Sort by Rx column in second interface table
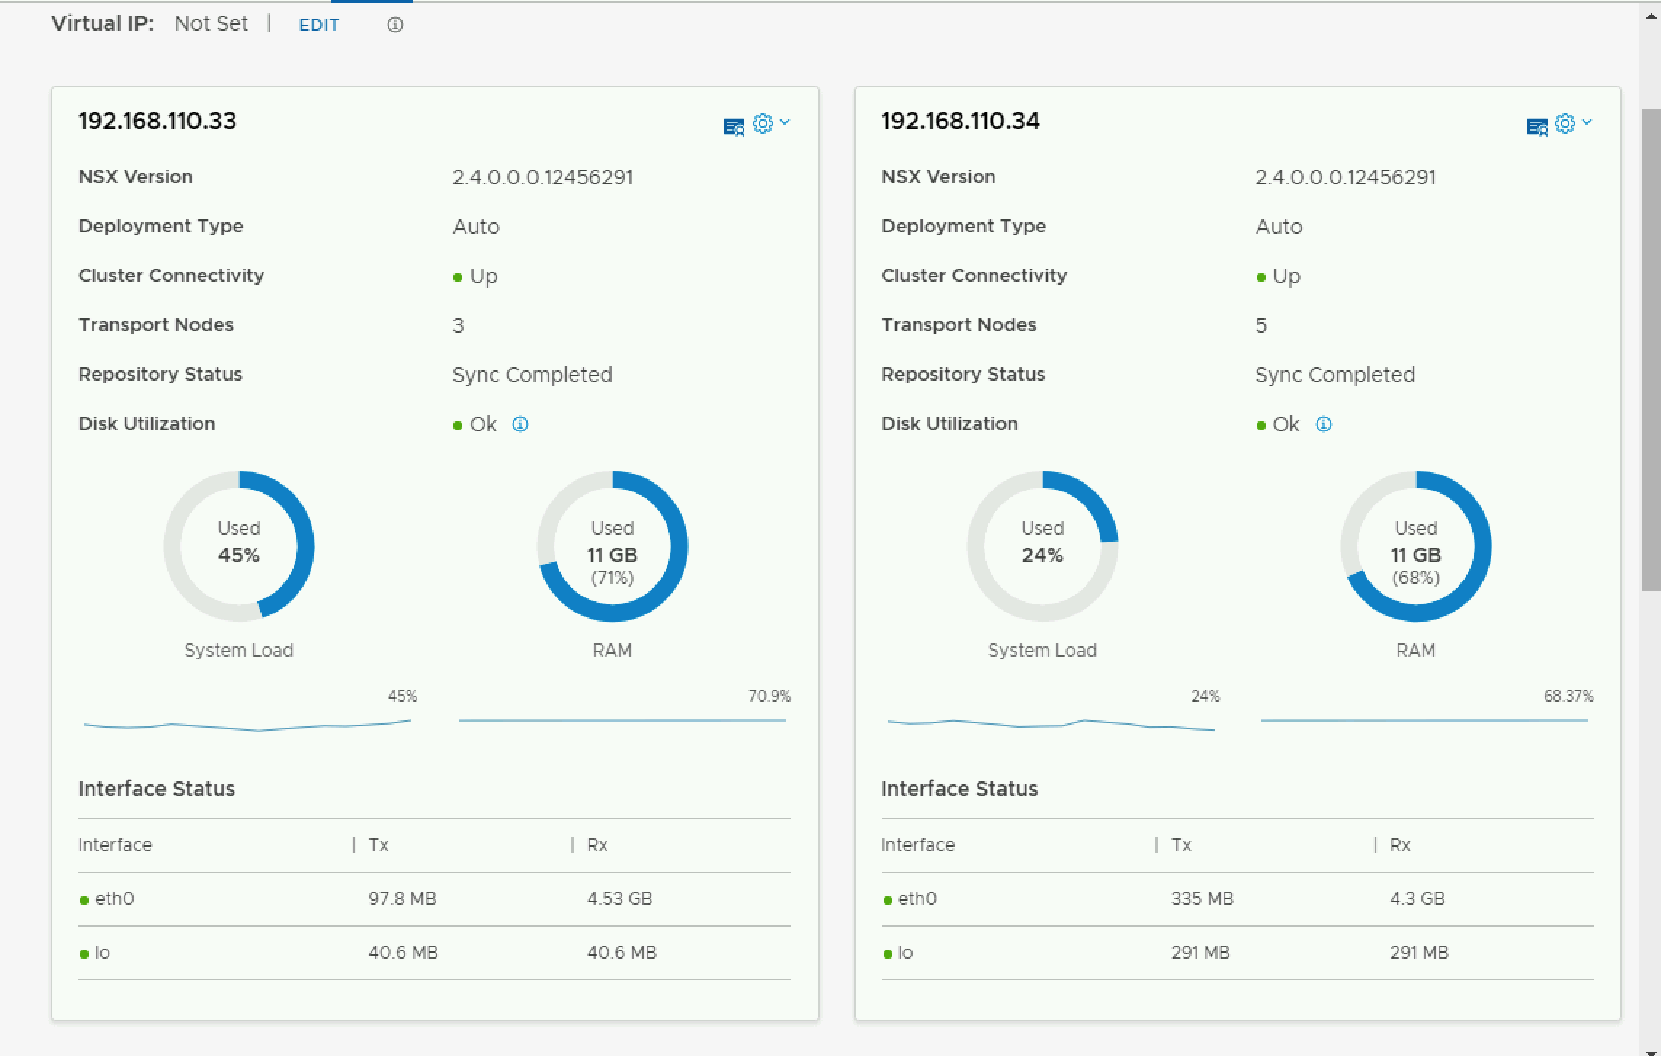Screen dimensions: 1661x1056 click(1400, 845)
